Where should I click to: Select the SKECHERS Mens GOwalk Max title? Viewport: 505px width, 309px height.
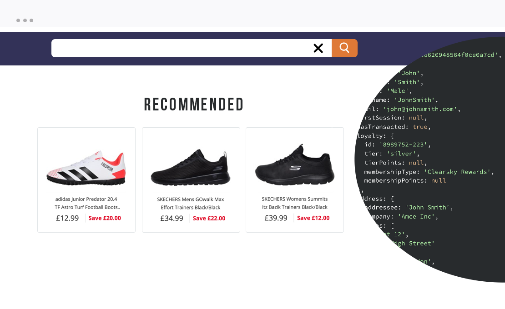click(x=191, y=203)
